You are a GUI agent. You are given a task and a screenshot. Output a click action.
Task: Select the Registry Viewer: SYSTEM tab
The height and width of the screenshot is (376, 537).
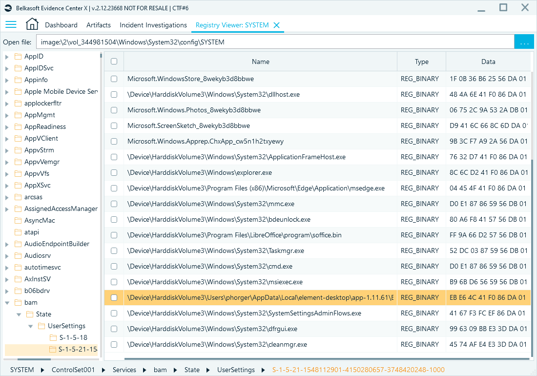tap(232, 25)
